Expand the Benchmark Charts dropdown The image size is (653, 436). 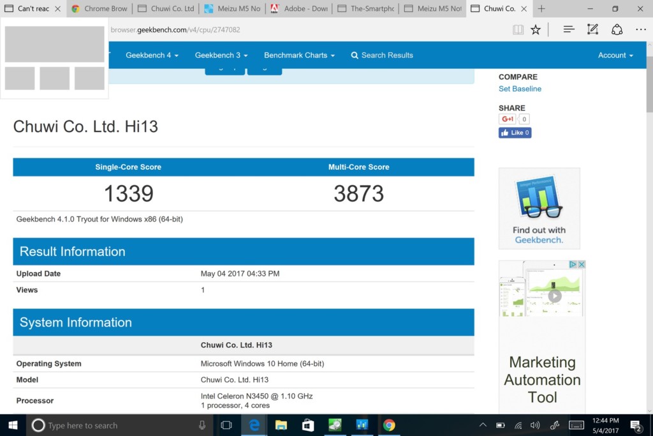point(299,55)
